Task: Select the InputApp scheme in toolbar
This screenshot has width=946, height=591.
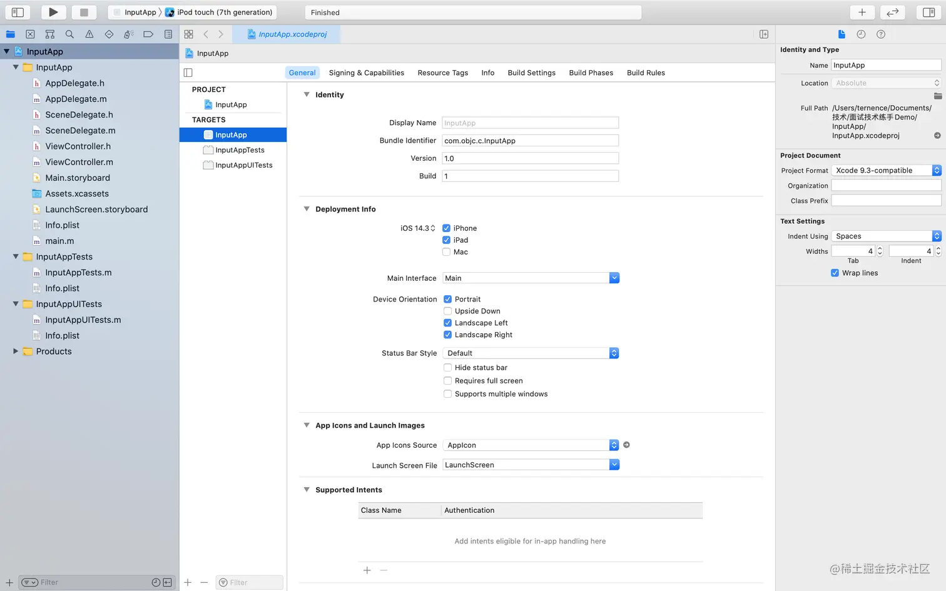Action: [135, 12]
